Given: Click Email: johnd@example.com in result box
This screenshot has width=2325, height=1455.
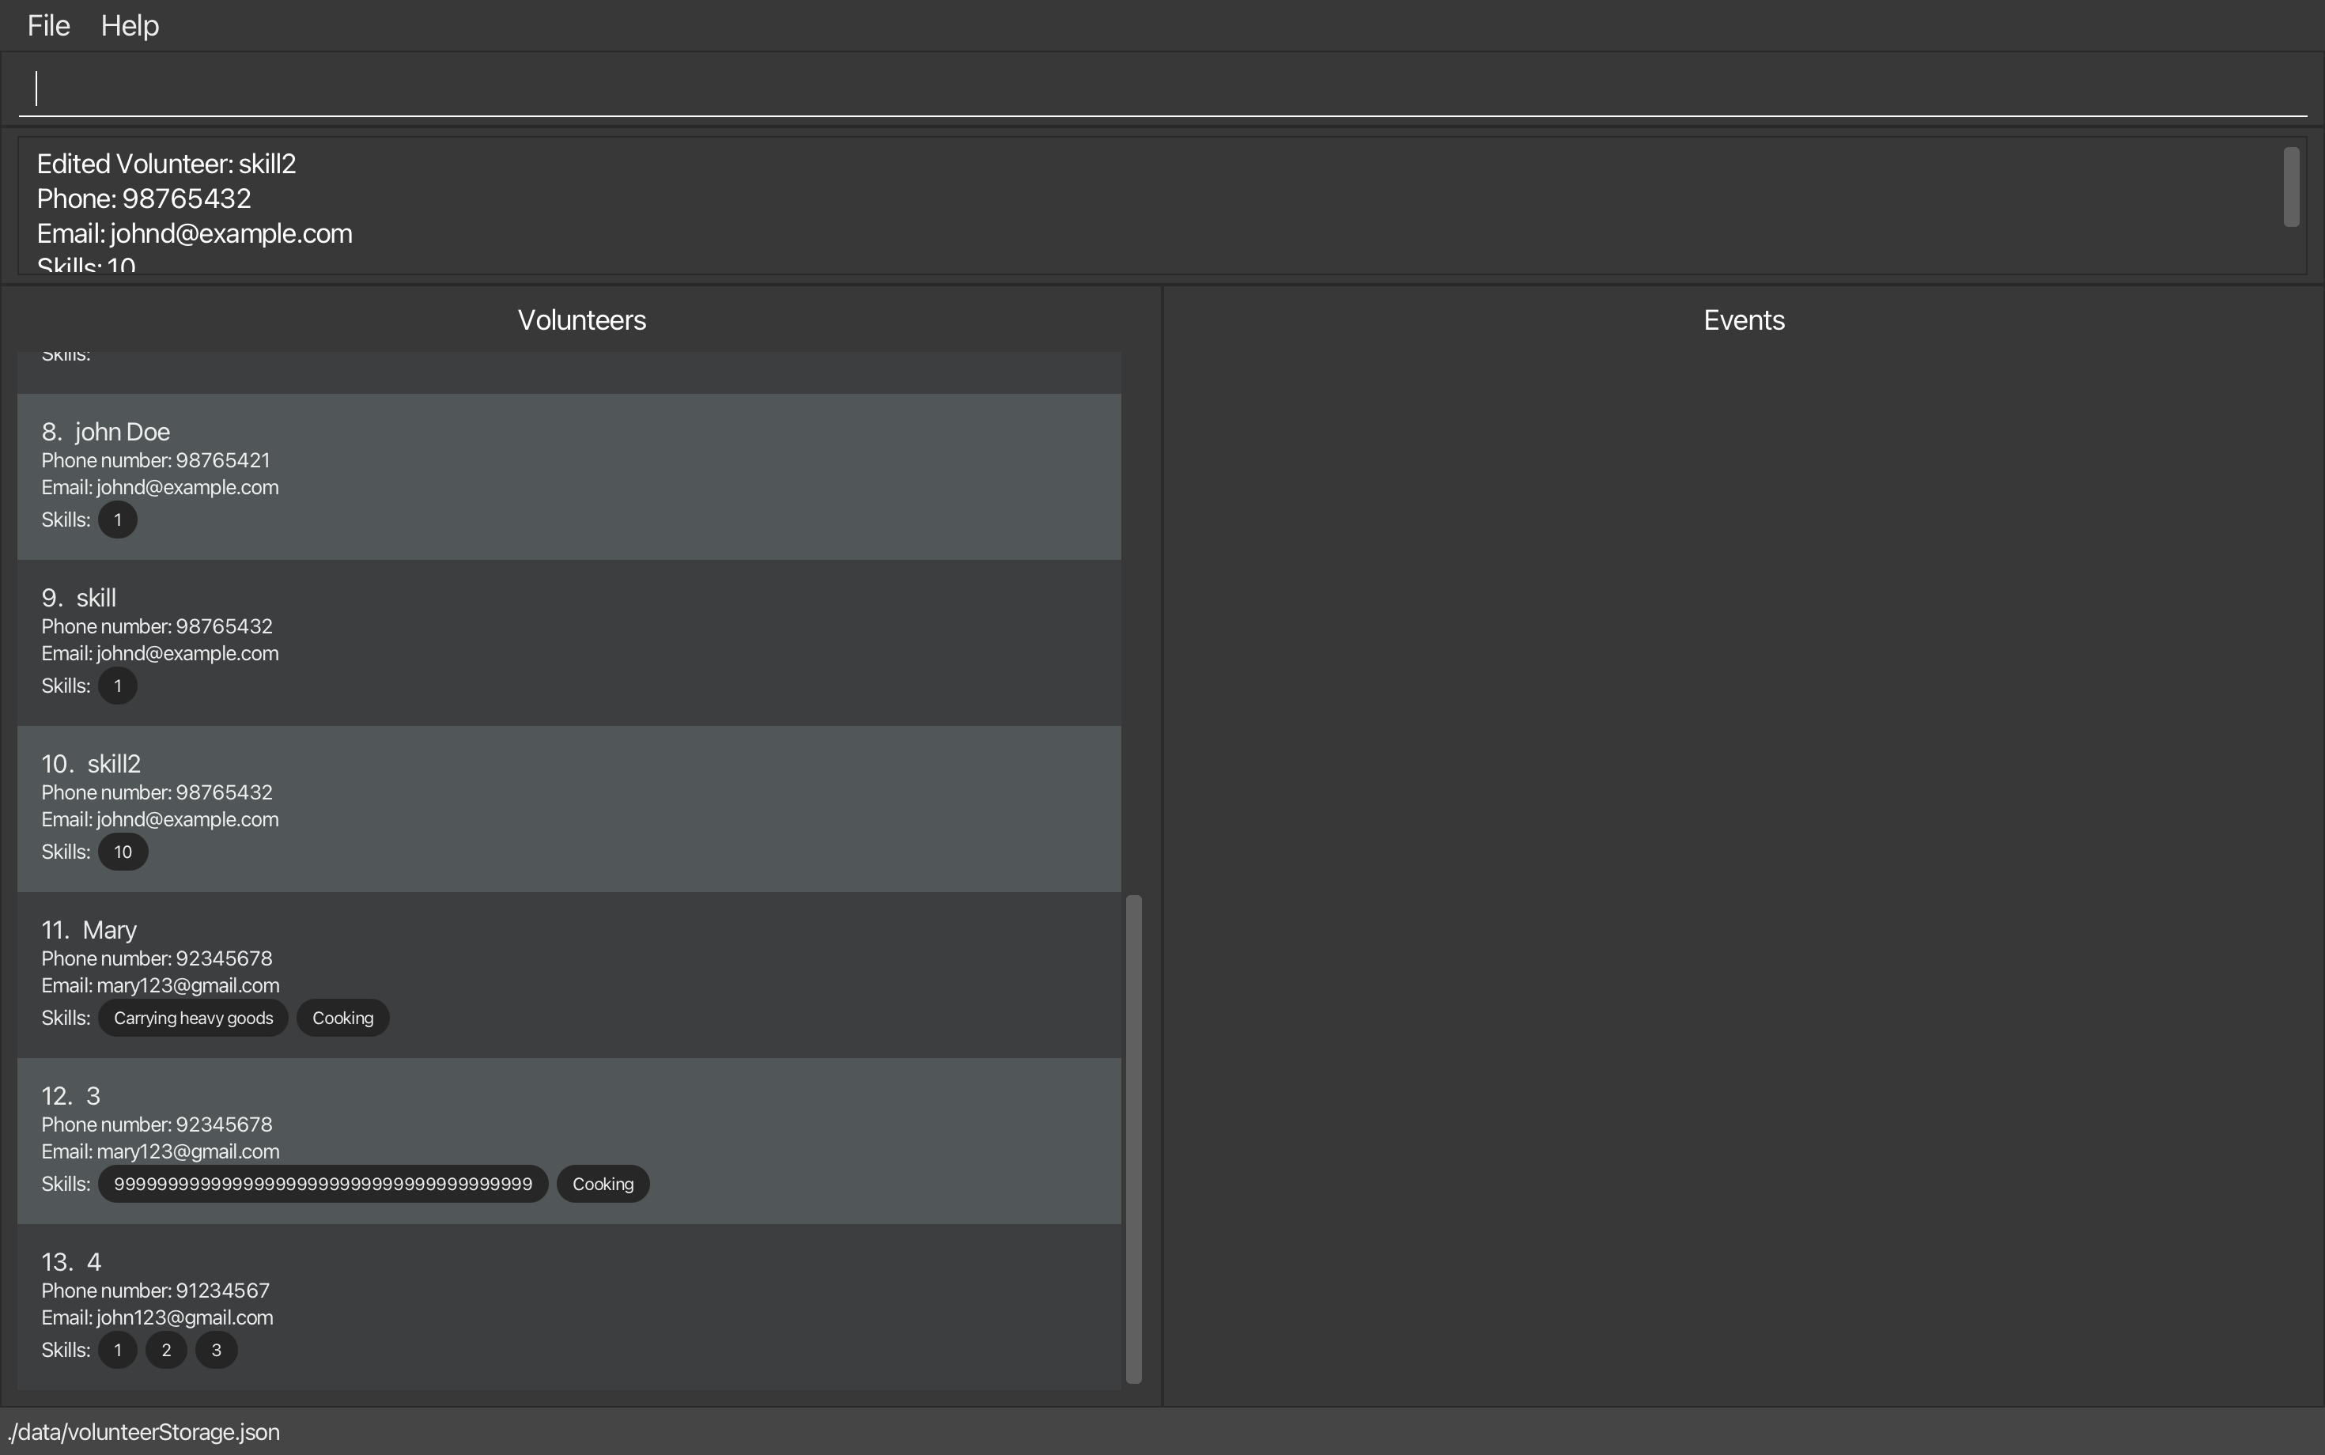Looking at the screenshot, I should pos(195,234).
